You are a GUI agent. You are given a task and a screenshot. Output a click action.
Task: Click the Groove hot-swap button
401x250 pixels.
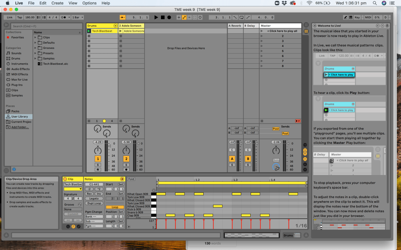(x=80, y=204)
